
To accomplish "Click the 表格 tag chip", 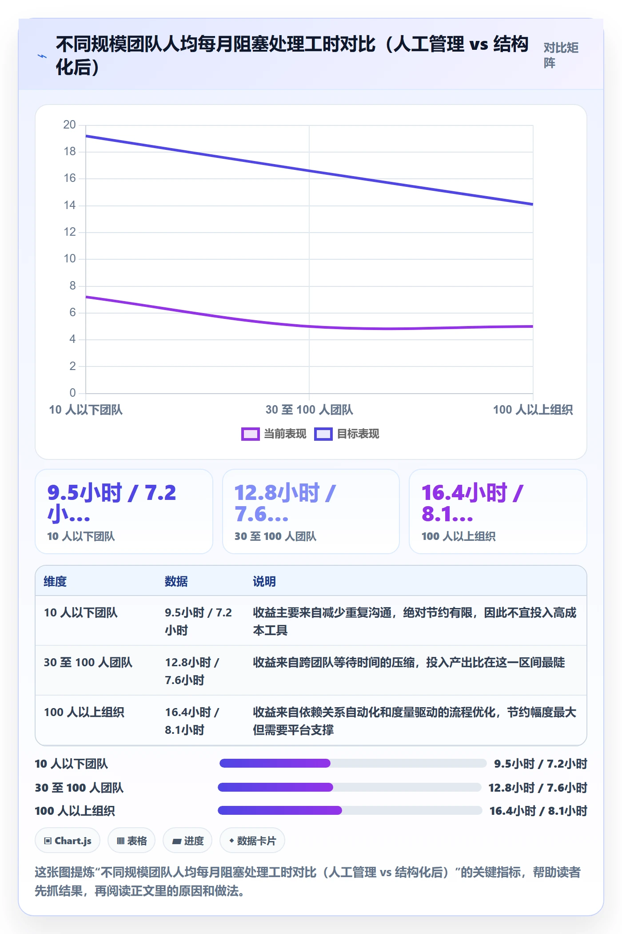I will [132, 841].
